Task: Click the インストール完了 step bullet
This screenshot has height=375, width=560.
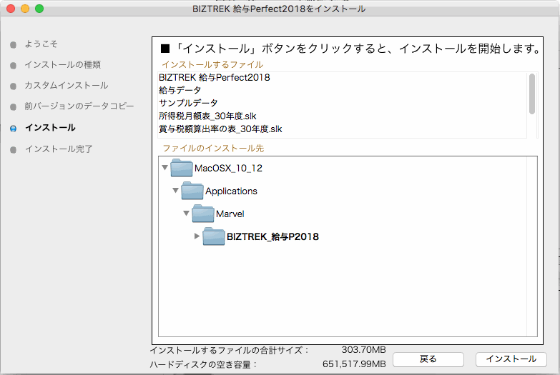Action: click(x=13, y=150)
